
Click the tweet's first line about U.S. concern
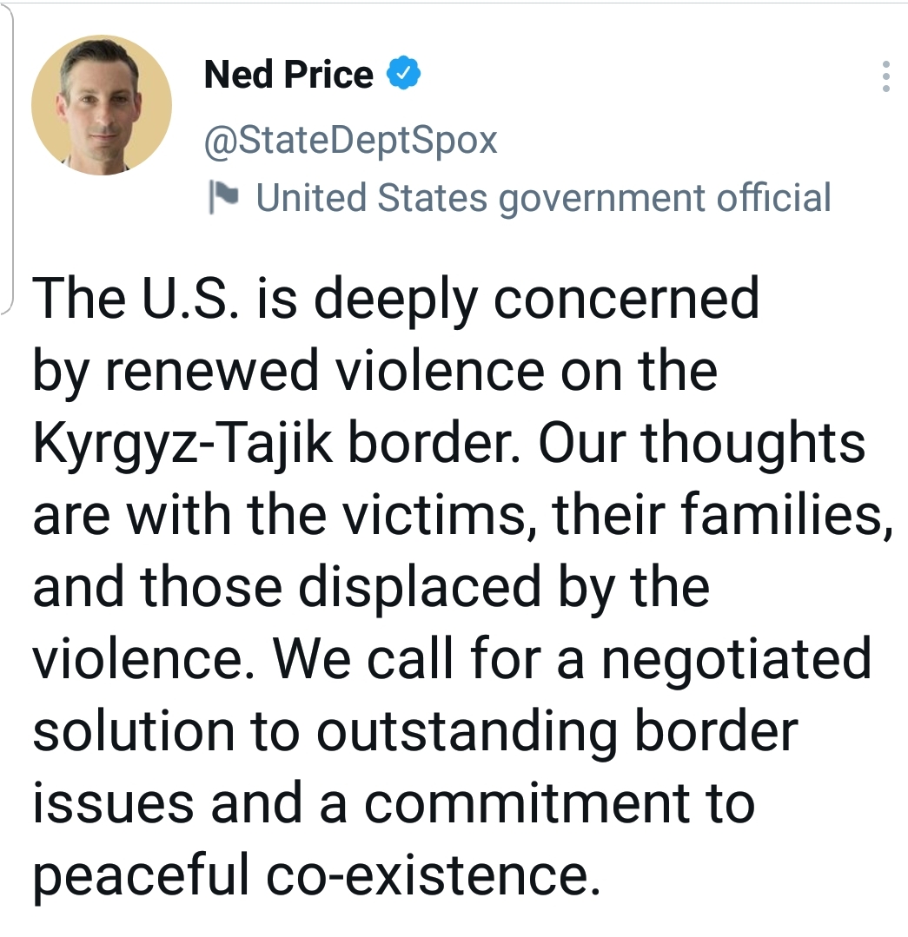tap(395, 299)
